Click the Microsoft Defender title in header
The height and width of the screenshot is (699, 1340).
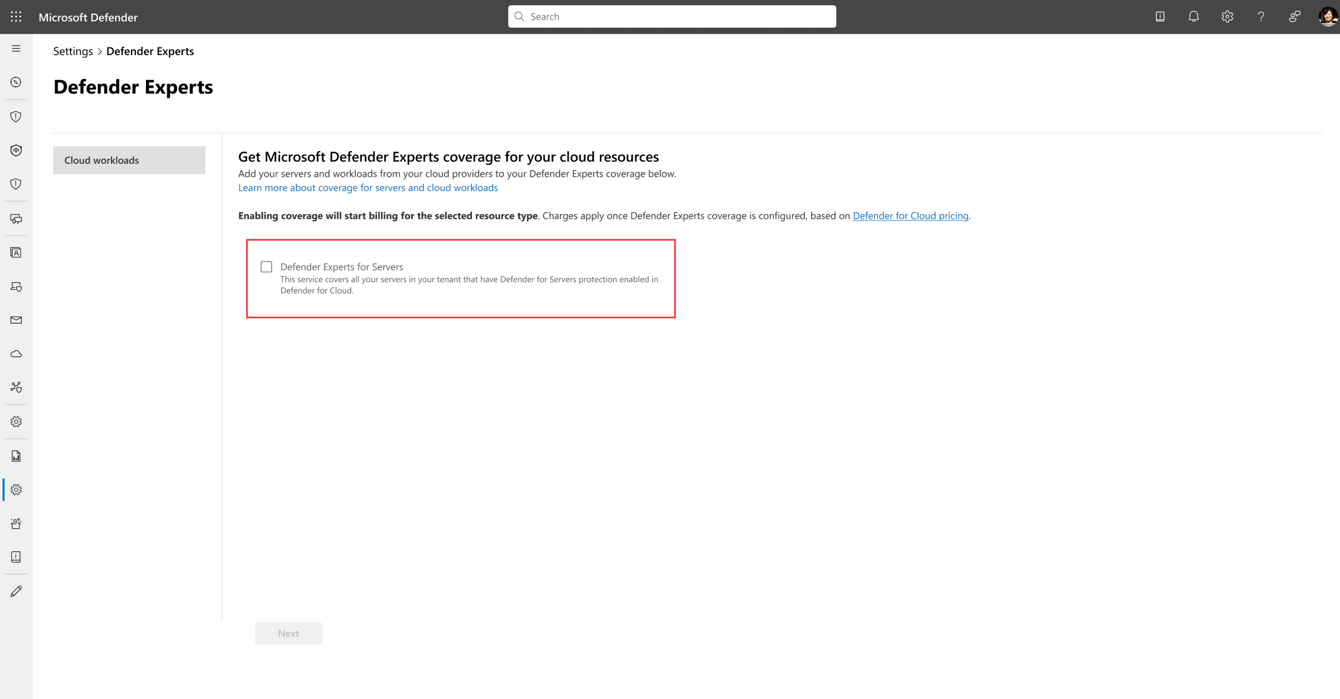pos(88,17)
